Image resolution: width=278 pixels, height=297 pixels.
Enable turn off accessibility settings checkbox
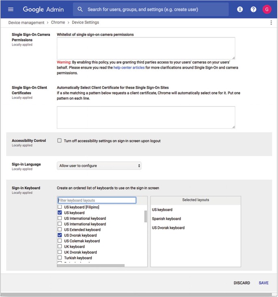point(59,141)
